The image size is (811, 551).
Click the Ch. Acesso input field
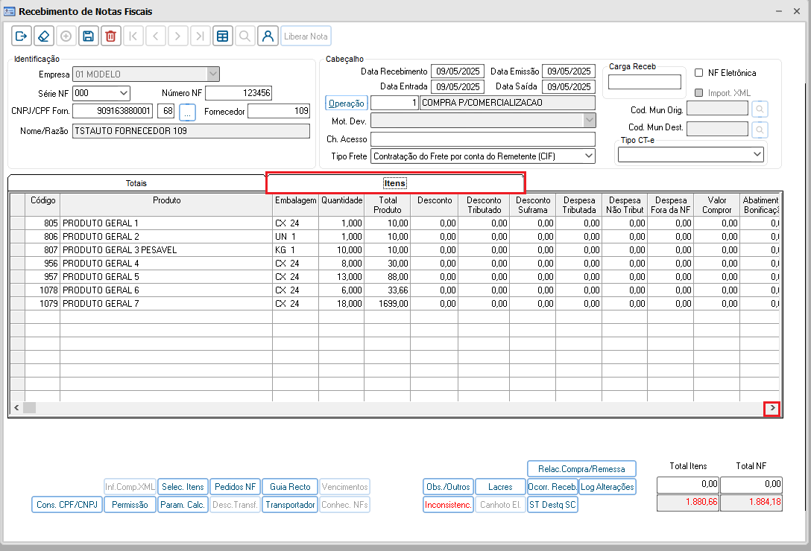482,139
